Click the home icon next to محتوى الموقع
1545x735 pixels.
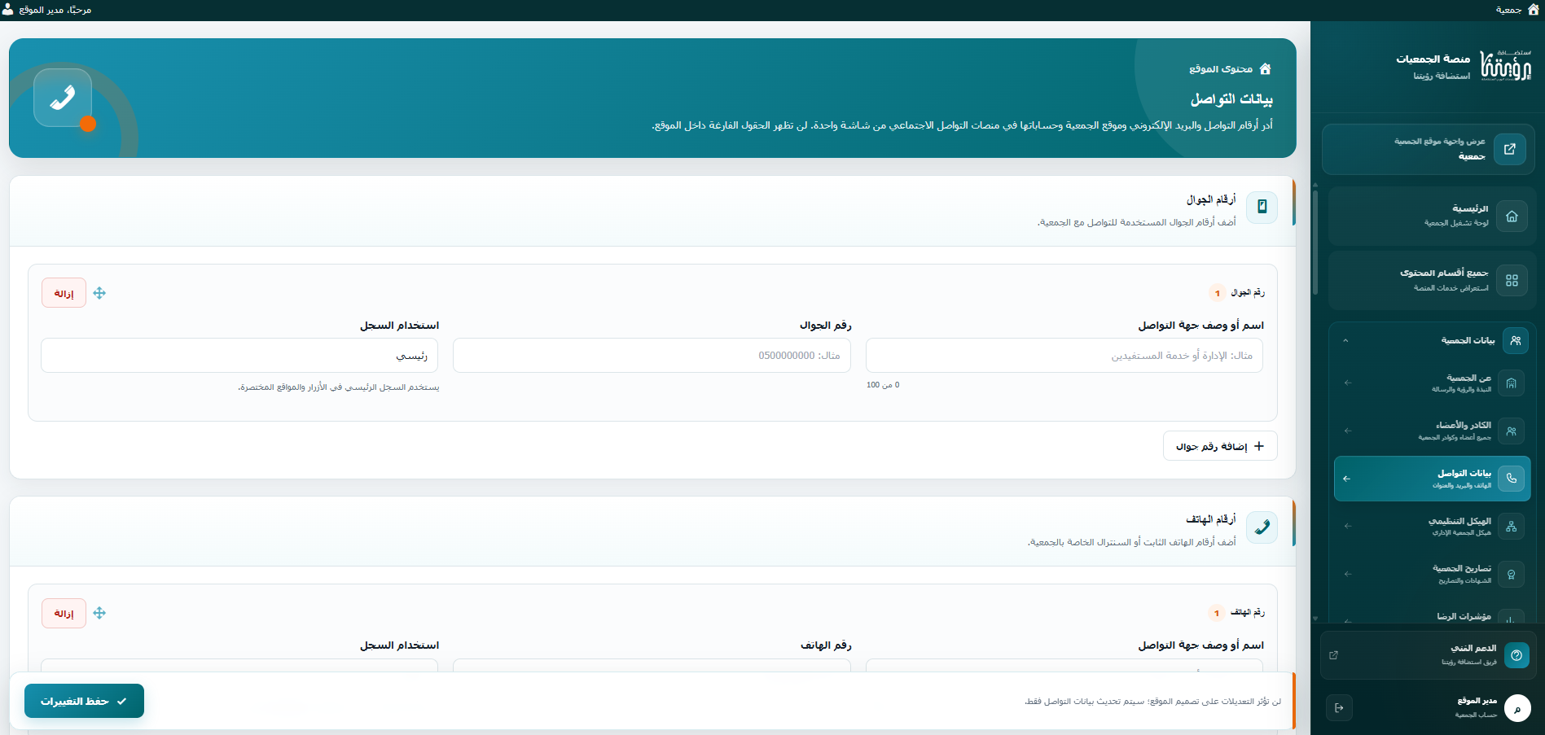pyautogui.click(x=1265, y=69)
